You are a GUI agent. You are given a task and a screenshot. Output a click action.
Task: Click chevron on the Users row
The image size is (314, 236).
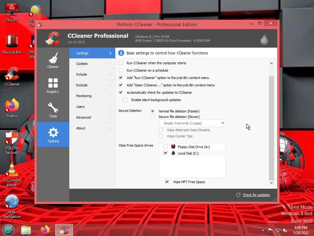[110, 107]
